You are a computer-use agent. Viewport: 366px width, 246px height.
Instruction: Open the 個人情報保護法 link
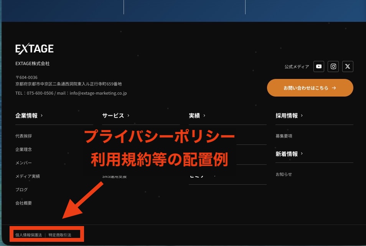28,235
